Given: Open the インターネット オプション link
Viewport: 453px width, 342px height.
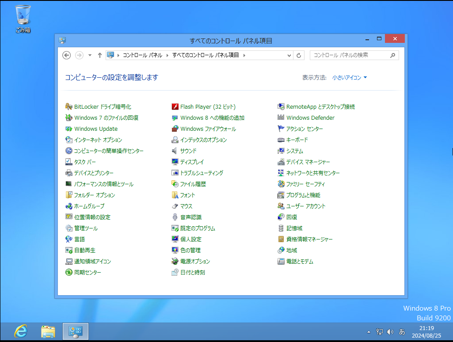Looking at the screenshot, I should pyautogui.click(x=98, y=140).
